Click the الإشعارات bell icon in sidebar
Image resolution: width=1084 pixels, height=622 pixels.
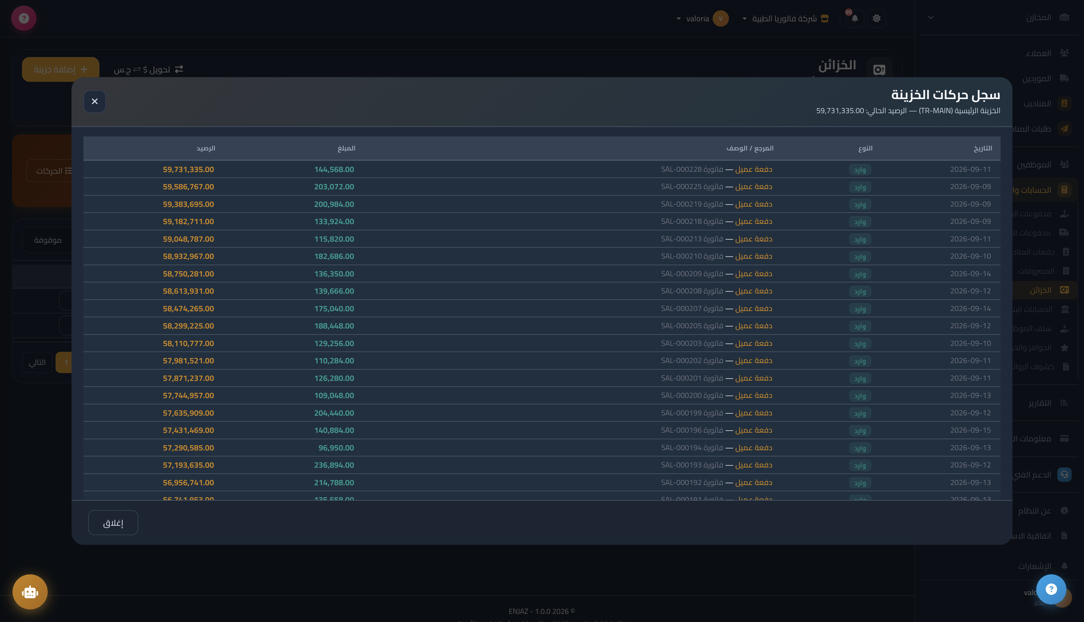(x=1064, y=566)
